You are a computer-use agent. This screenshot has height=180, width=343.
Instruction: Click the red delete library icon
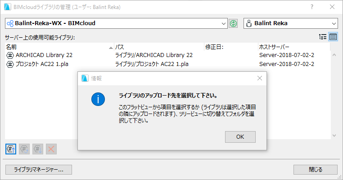51,149
